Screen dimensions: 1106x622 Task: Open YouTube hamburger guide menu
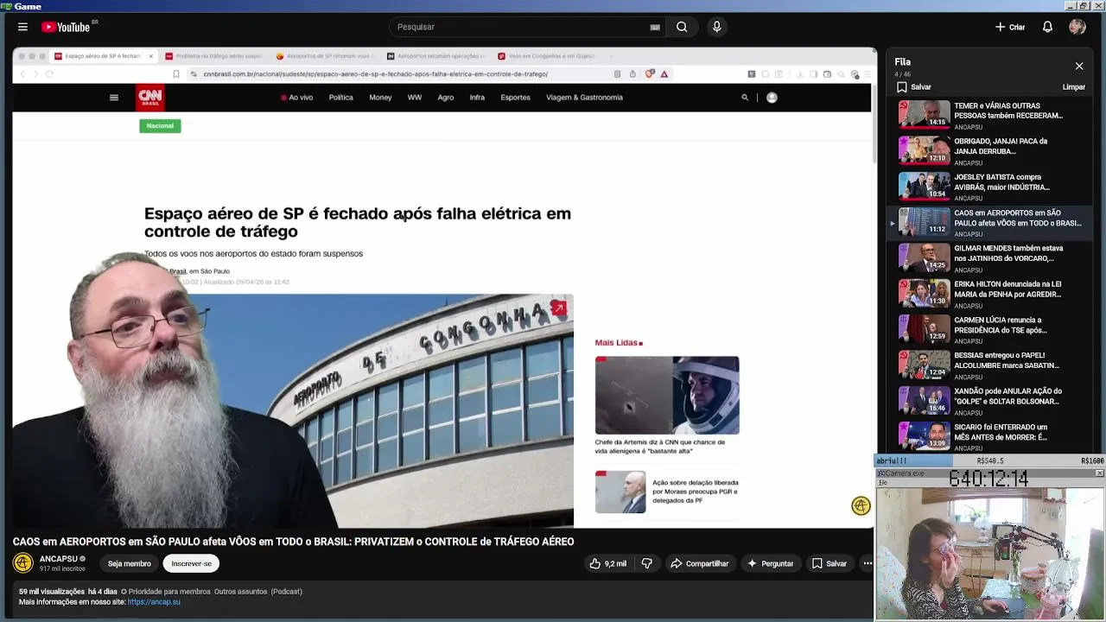pos(22,27)
